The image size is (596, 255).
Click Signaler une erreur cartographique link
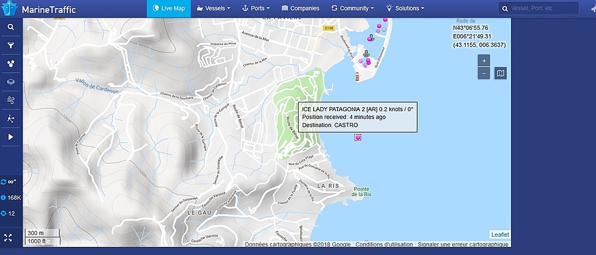click(463, 245)
